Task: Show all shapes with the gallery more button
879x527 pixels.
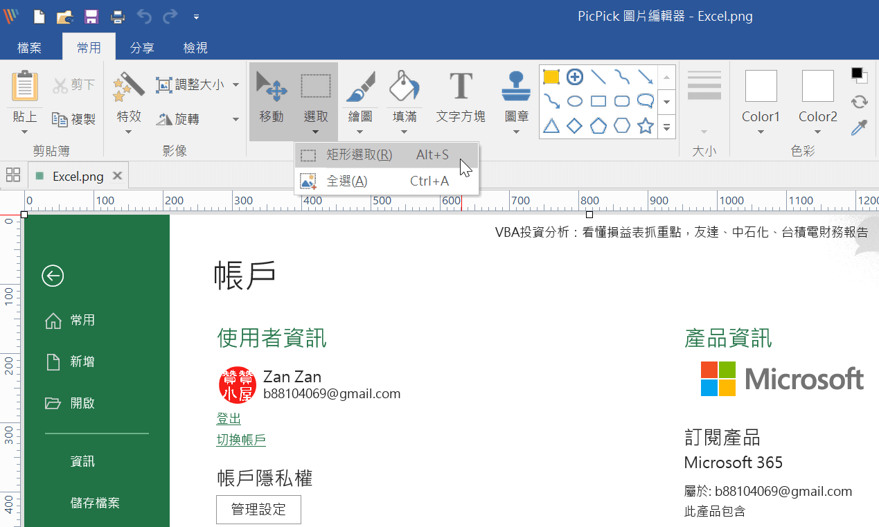Action: click(x=667, y=127)
